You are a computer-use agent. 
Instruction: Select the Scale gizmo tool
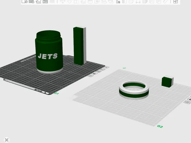coord(76,2)
